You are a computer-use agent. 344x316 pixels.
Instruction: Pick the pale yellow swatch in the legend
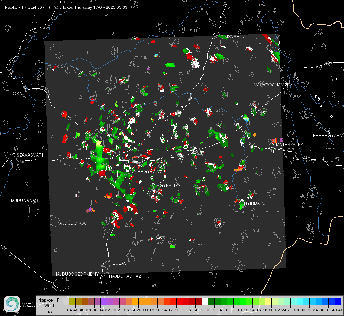point(268,301)
